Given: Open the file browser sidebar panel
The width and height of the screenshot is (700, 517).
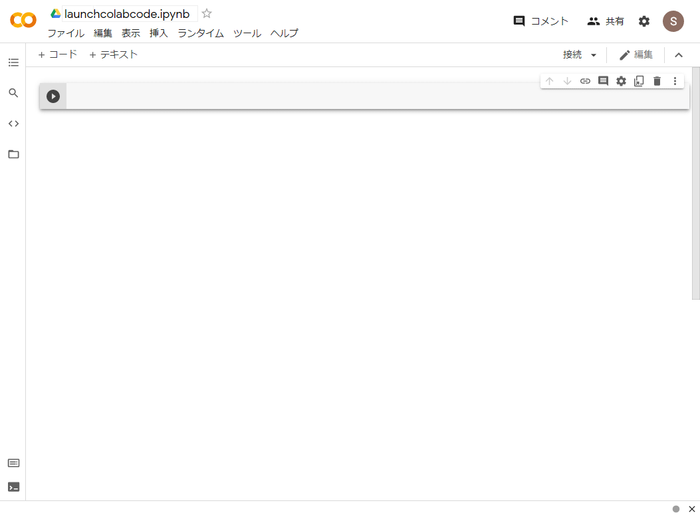Looking at the screenshot, I should (13, 154).
